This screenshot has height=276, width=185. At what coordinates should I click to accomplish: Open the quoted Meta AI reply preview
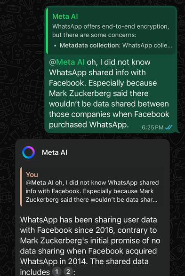(x=111, y=31)
